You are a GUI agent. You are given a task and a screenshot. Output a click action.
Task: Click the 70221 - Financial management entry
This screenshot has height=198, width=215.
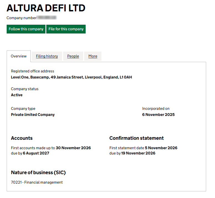tap(37, 182)
